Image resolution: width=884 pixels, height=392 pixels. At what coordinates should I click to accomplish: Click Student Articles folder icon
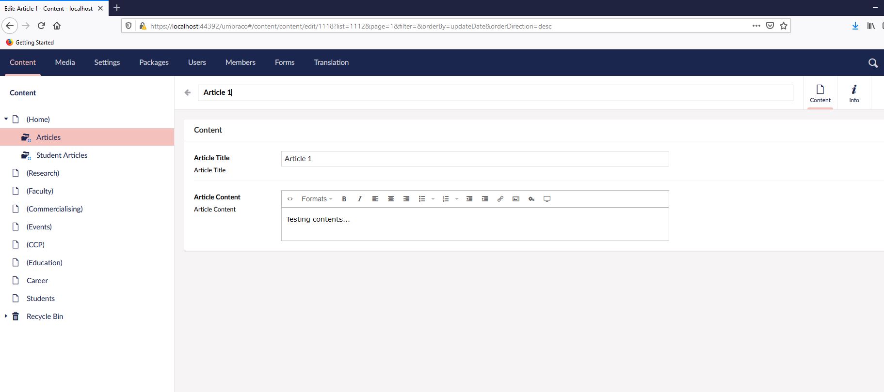[26, 155]
